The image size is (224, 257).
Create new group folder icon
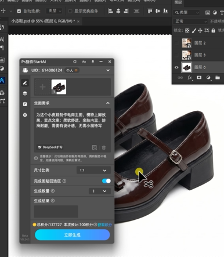(x=218, y=78)
